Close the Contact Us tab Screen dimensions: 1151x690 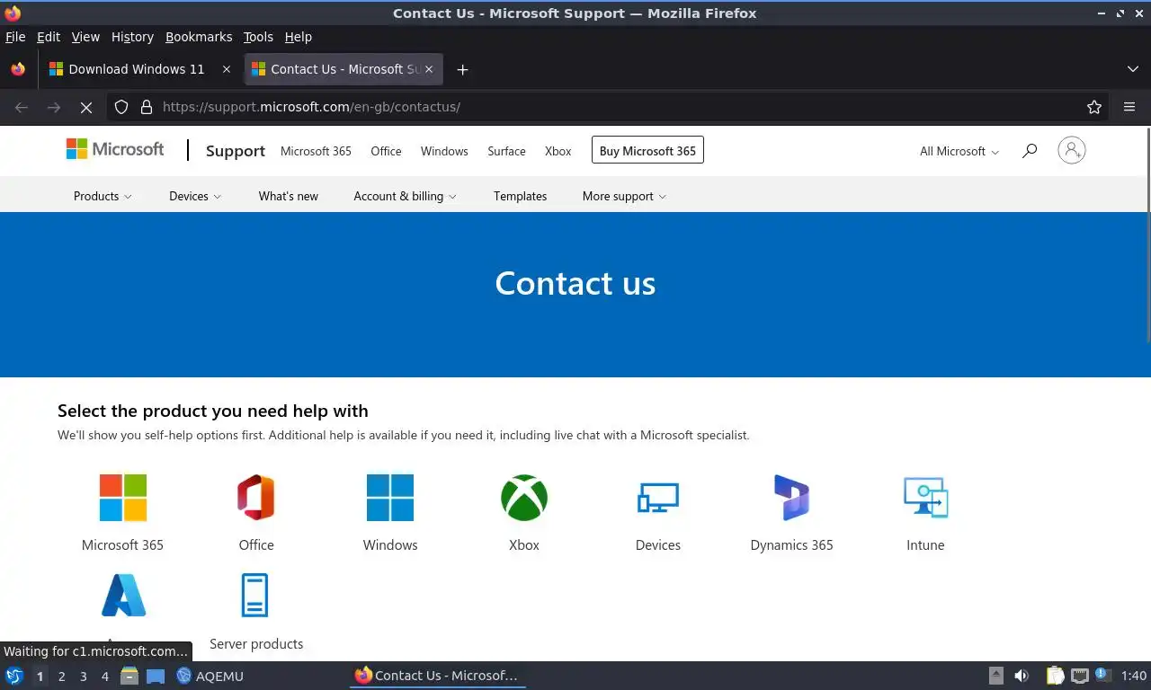pos(429,69)
